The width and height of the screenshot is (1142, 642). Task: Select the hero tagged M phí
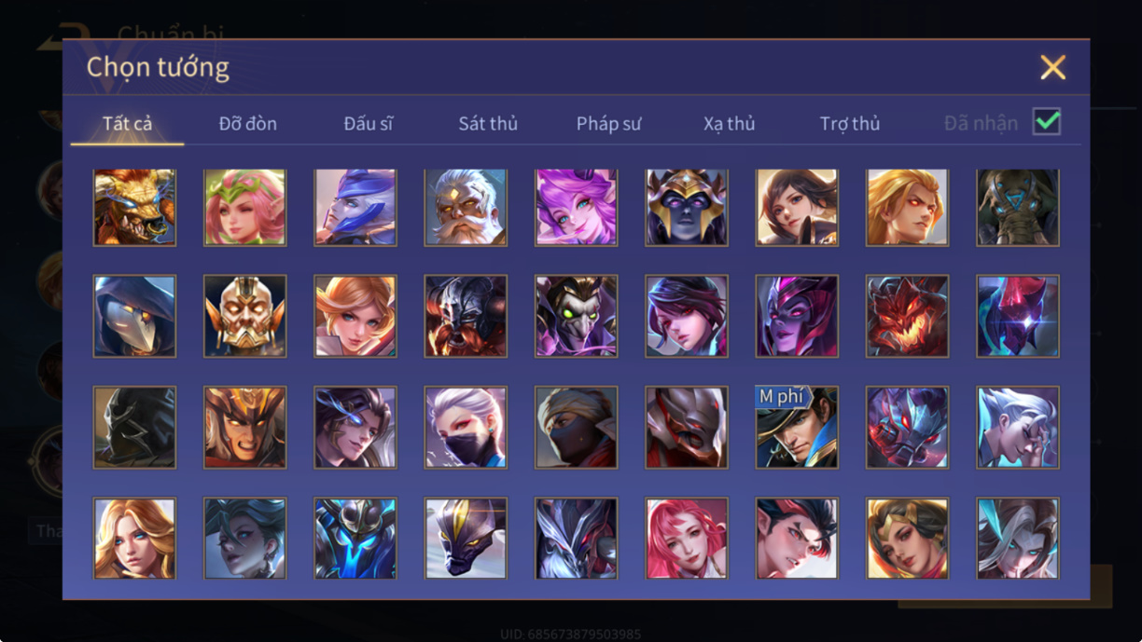pos(797,427)
